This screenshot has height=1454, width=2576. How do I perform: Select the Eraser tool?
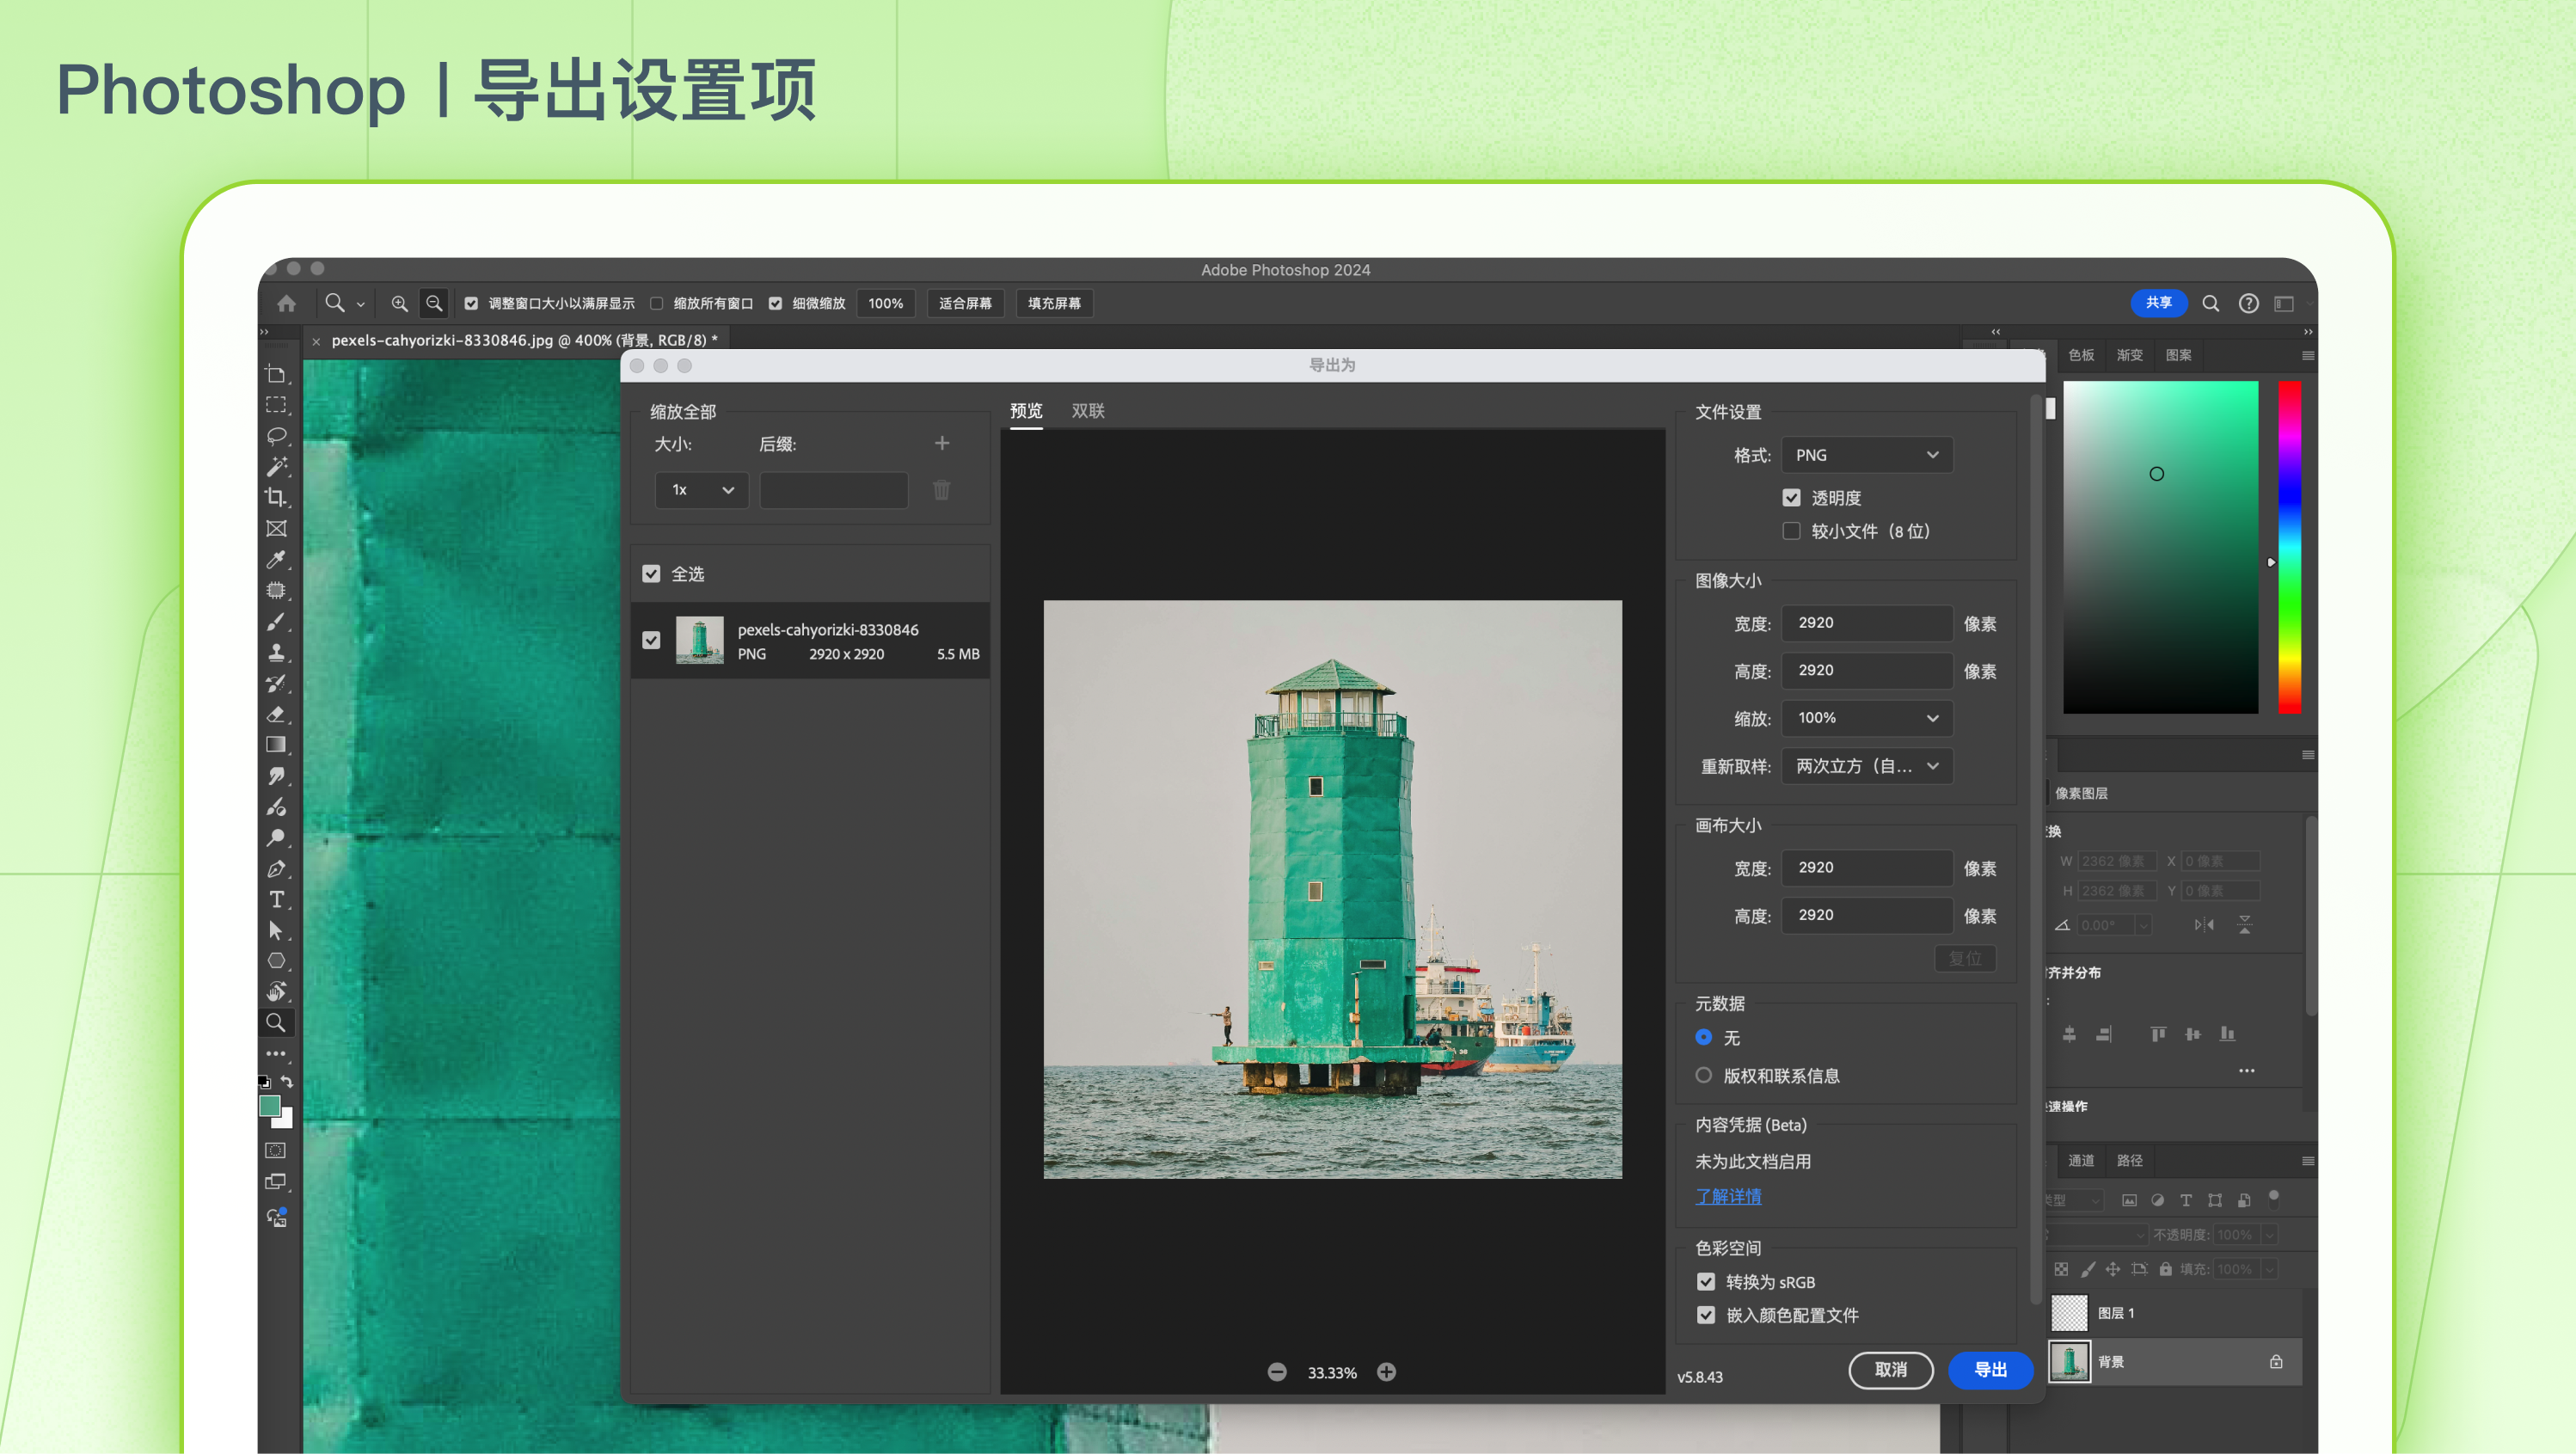click(276, 715)
